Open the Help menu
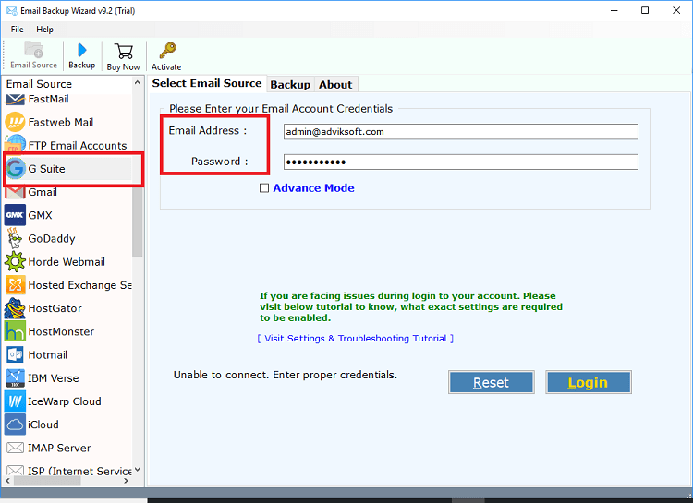The image size is (693, 503). click(x=44, y=30)
